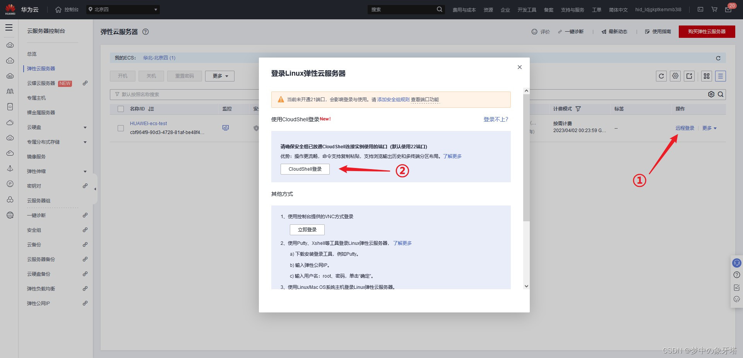Click 了解更多 link after CloudShell advantages
Viewport: 743px width, 358px height.
click(x=452, y=156)
